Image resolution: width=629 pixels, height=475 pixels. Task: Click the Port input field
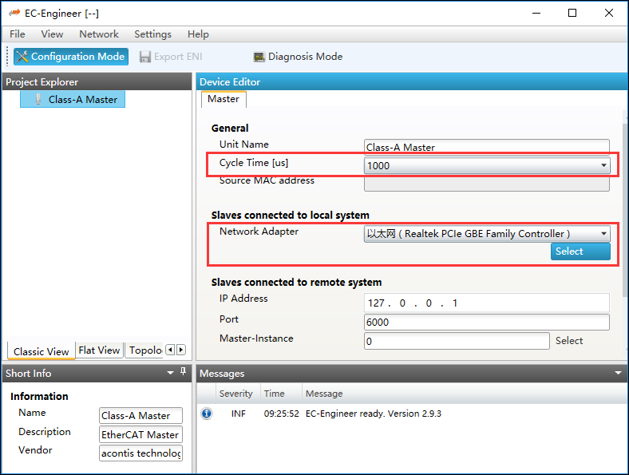coord(486,323)
